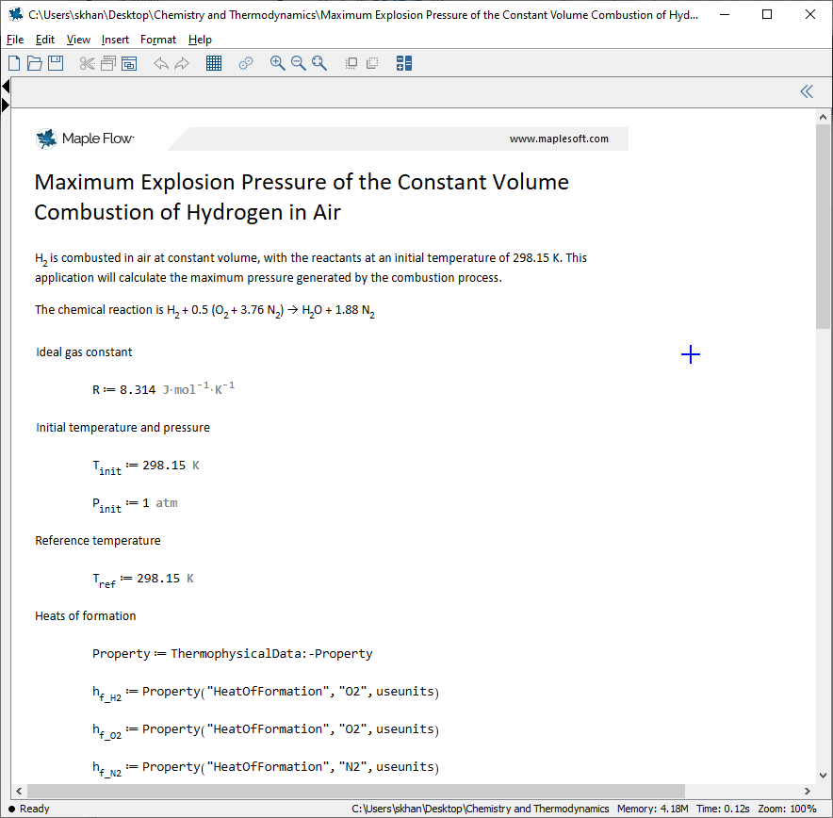Cut the selection using scissors icon

pos(86,63)
